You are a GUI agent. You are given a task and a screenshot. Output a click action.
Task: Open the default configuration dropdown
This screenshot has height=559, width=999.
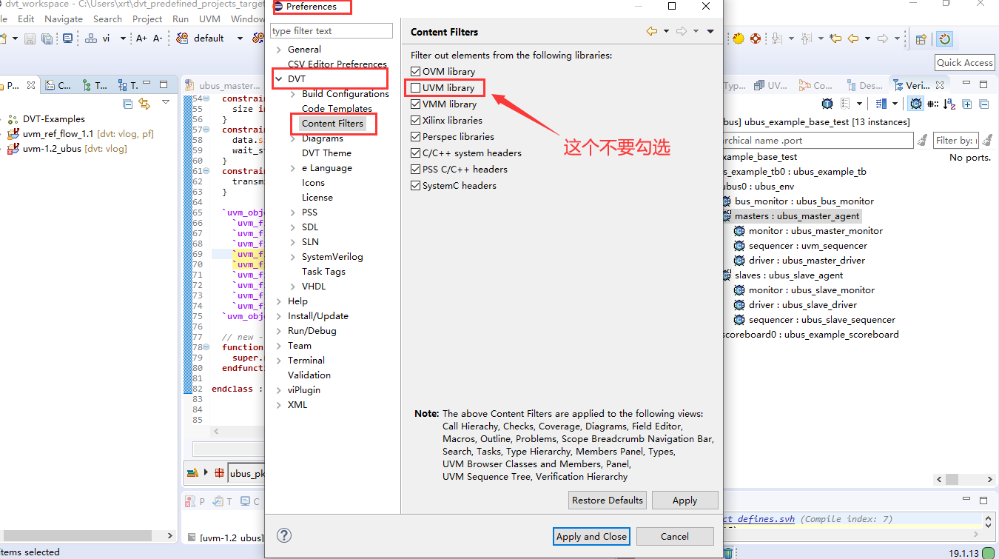240,38
